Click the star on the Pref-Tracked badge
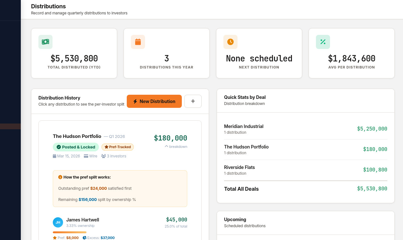 click(106, 147)
